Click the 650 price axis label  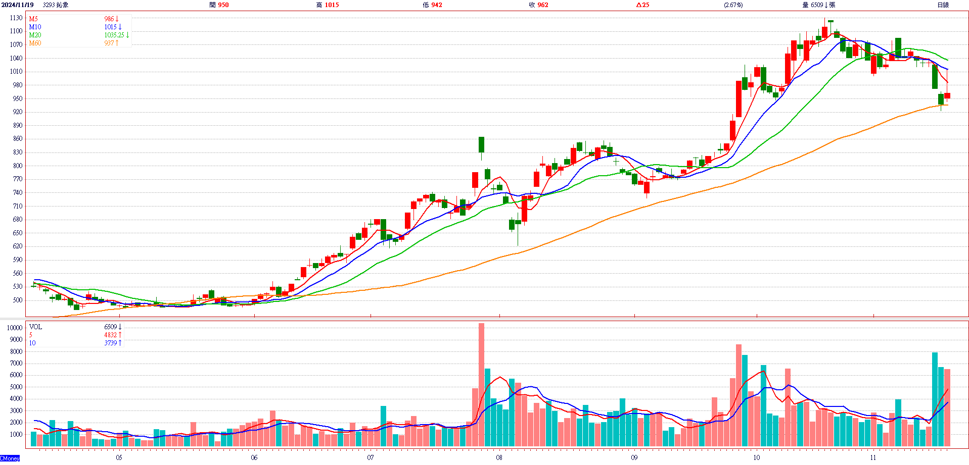[18, 233]
